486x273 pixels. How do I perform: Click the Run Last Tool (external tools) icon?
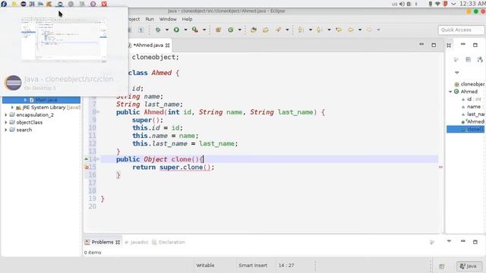pyautogui.click(x=195, y=30)
